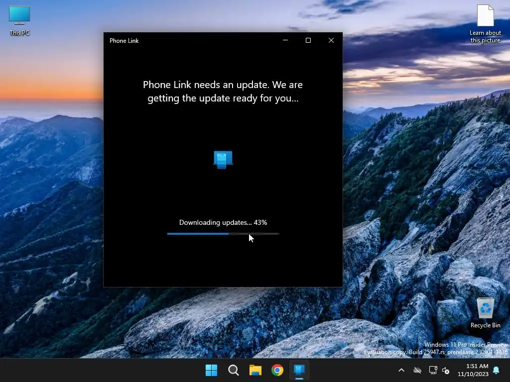510x382 pixels.
Task: Minimize the Phone Link window
Action: tap(285, 40)
